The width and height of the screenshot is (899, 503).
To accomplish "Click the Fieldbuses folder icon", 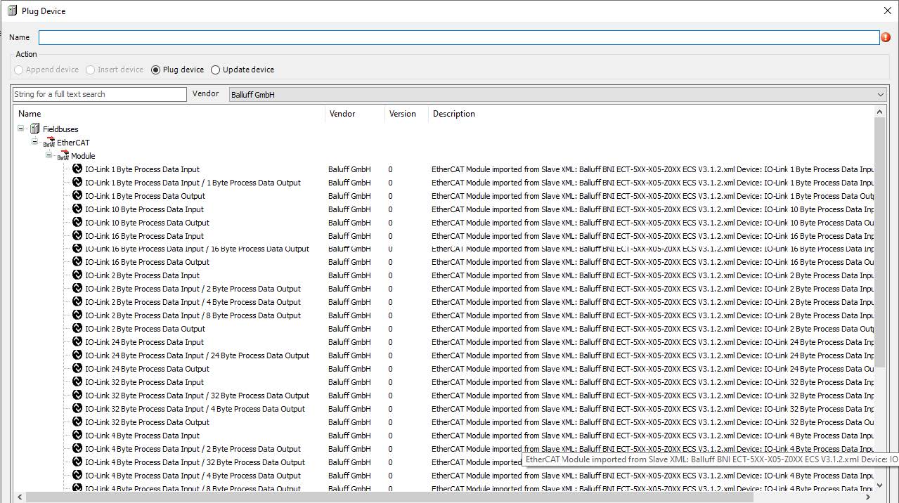I will (x=34, y=129).
